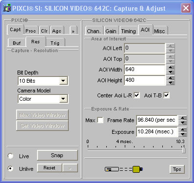This screenshot has height=183, width=194.
Task: Toggle the Aoi T-B checkbox
Action: coord(166,95)
